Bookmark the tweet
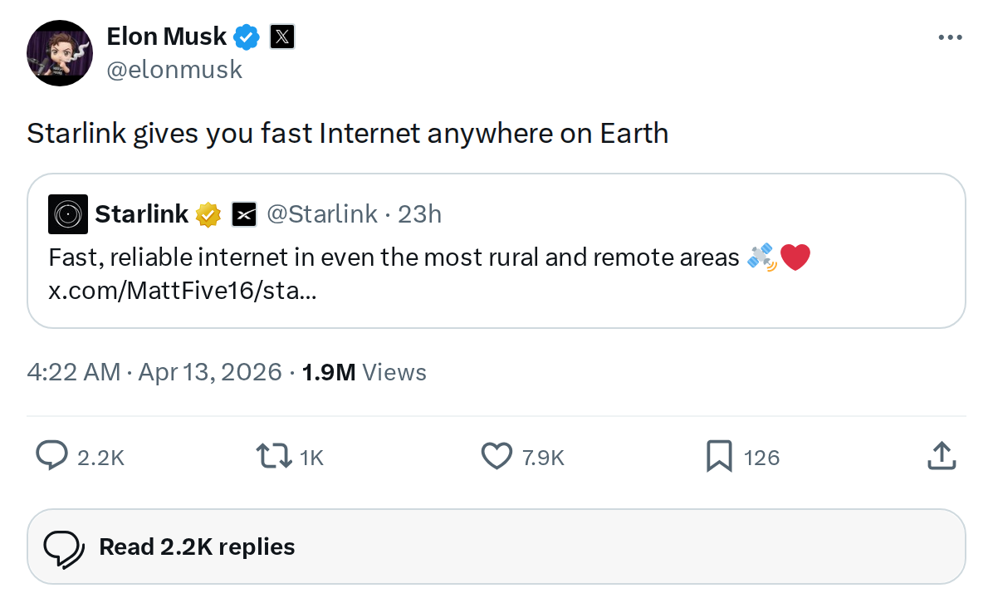 (718, 456)
